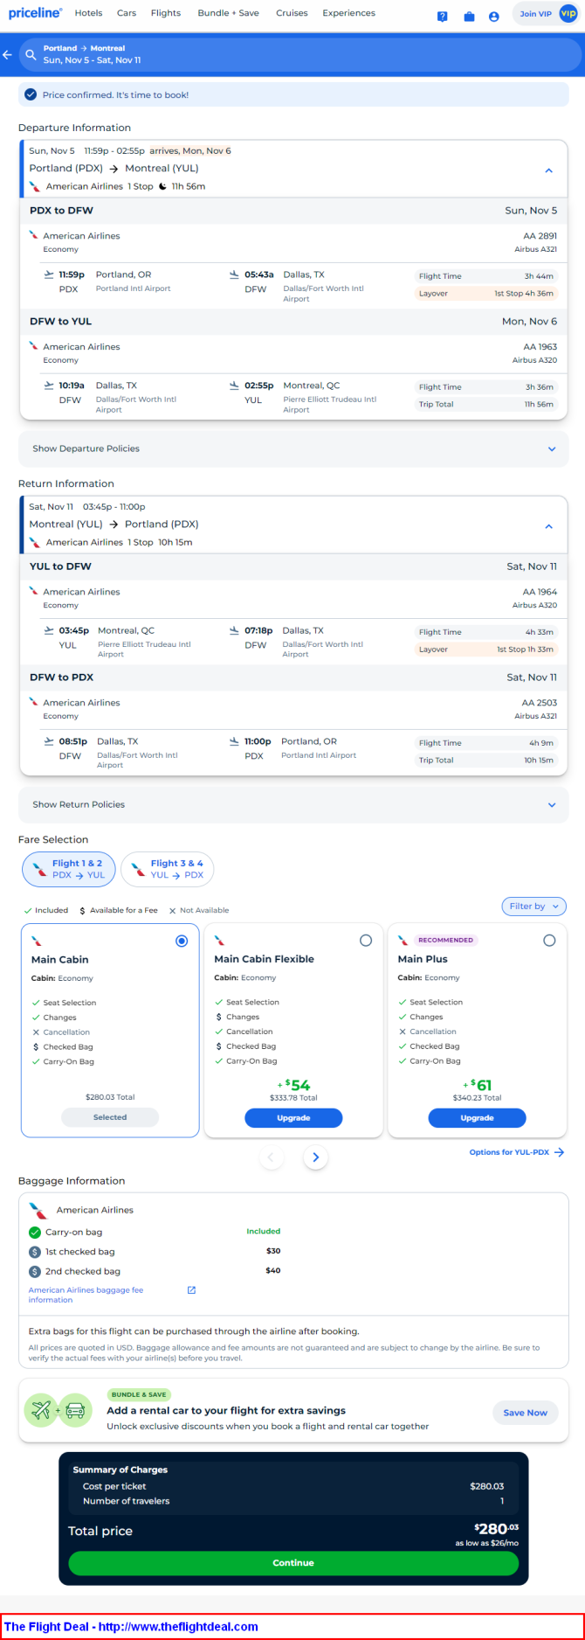
Task: Click the Priceline logo
Action: click(x=35, y=13)
